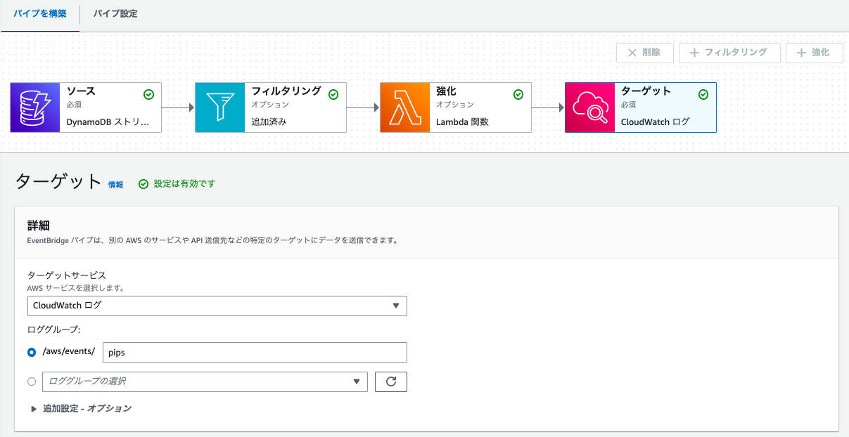Click the CloudWatch ログ card text
The image size is (849, 437).
[656, 122]
